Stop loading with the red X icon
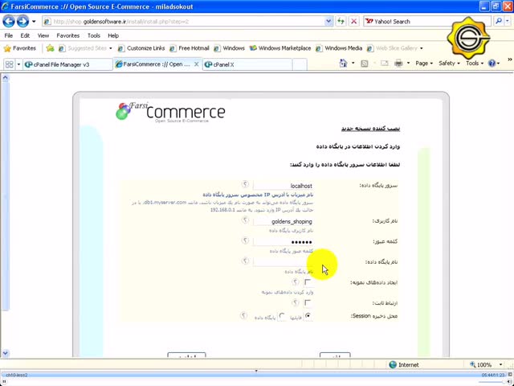Screen dimensions: 514x386 (353, 22)
